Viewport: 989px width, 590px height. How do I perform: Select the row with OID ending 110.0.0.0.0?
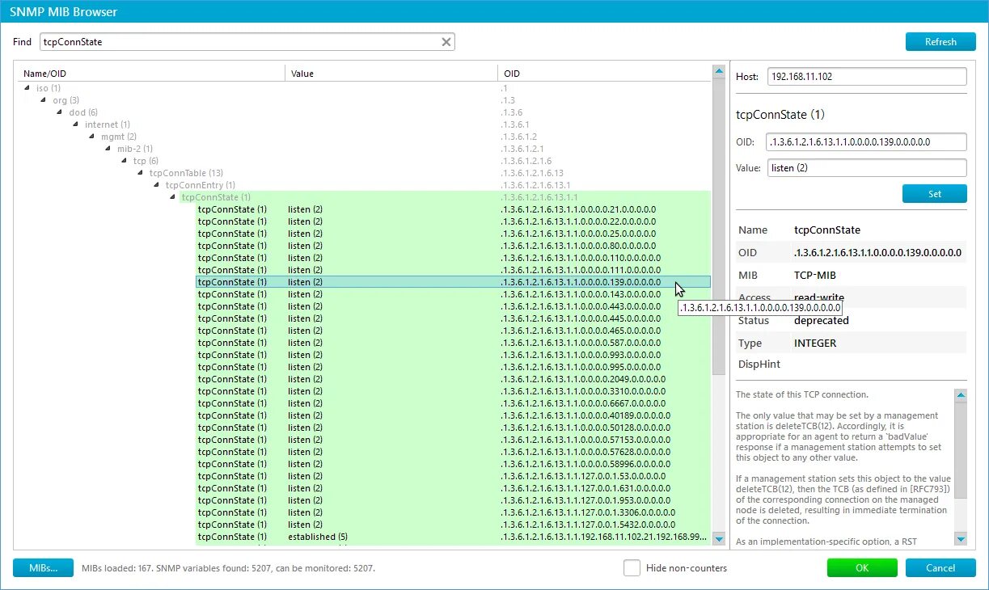[x=453, y=258]
